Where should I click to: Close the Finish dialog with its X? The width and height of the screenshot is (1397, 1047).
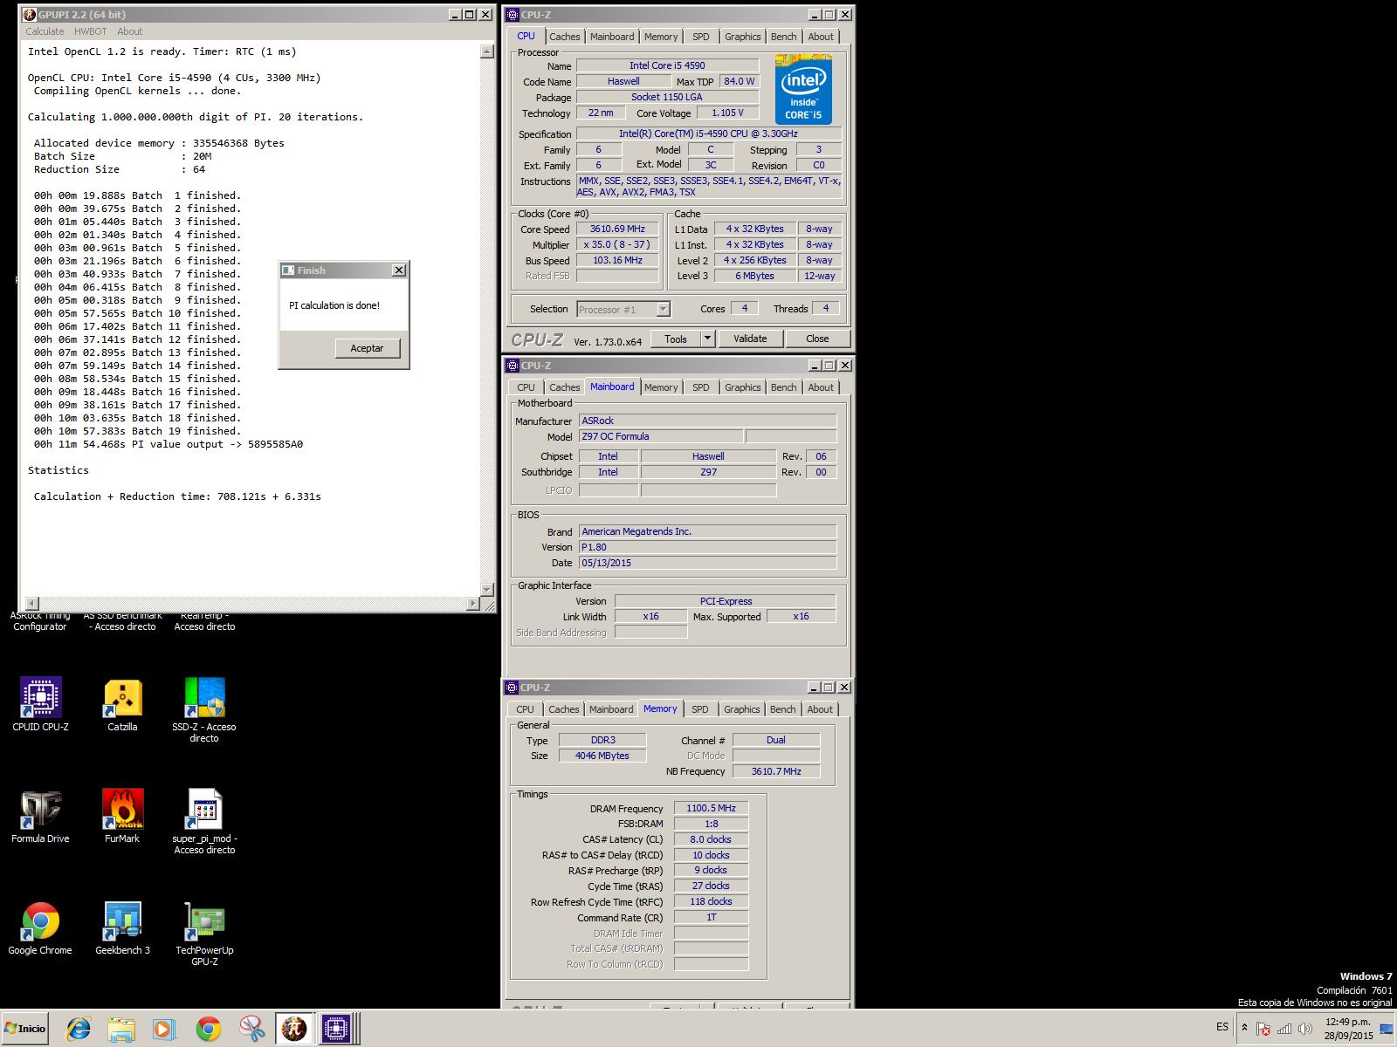click(399, 270)
